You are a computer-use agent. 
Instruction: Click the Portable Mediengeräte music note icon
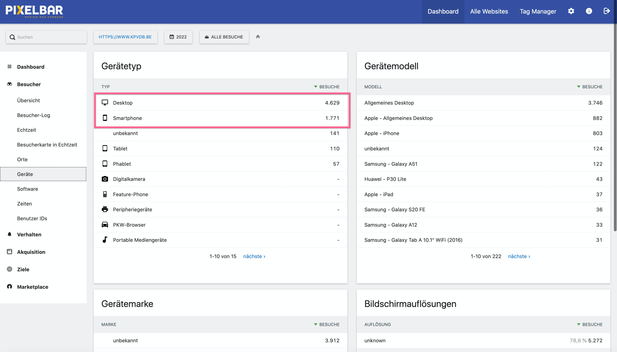tap(105, 240)
